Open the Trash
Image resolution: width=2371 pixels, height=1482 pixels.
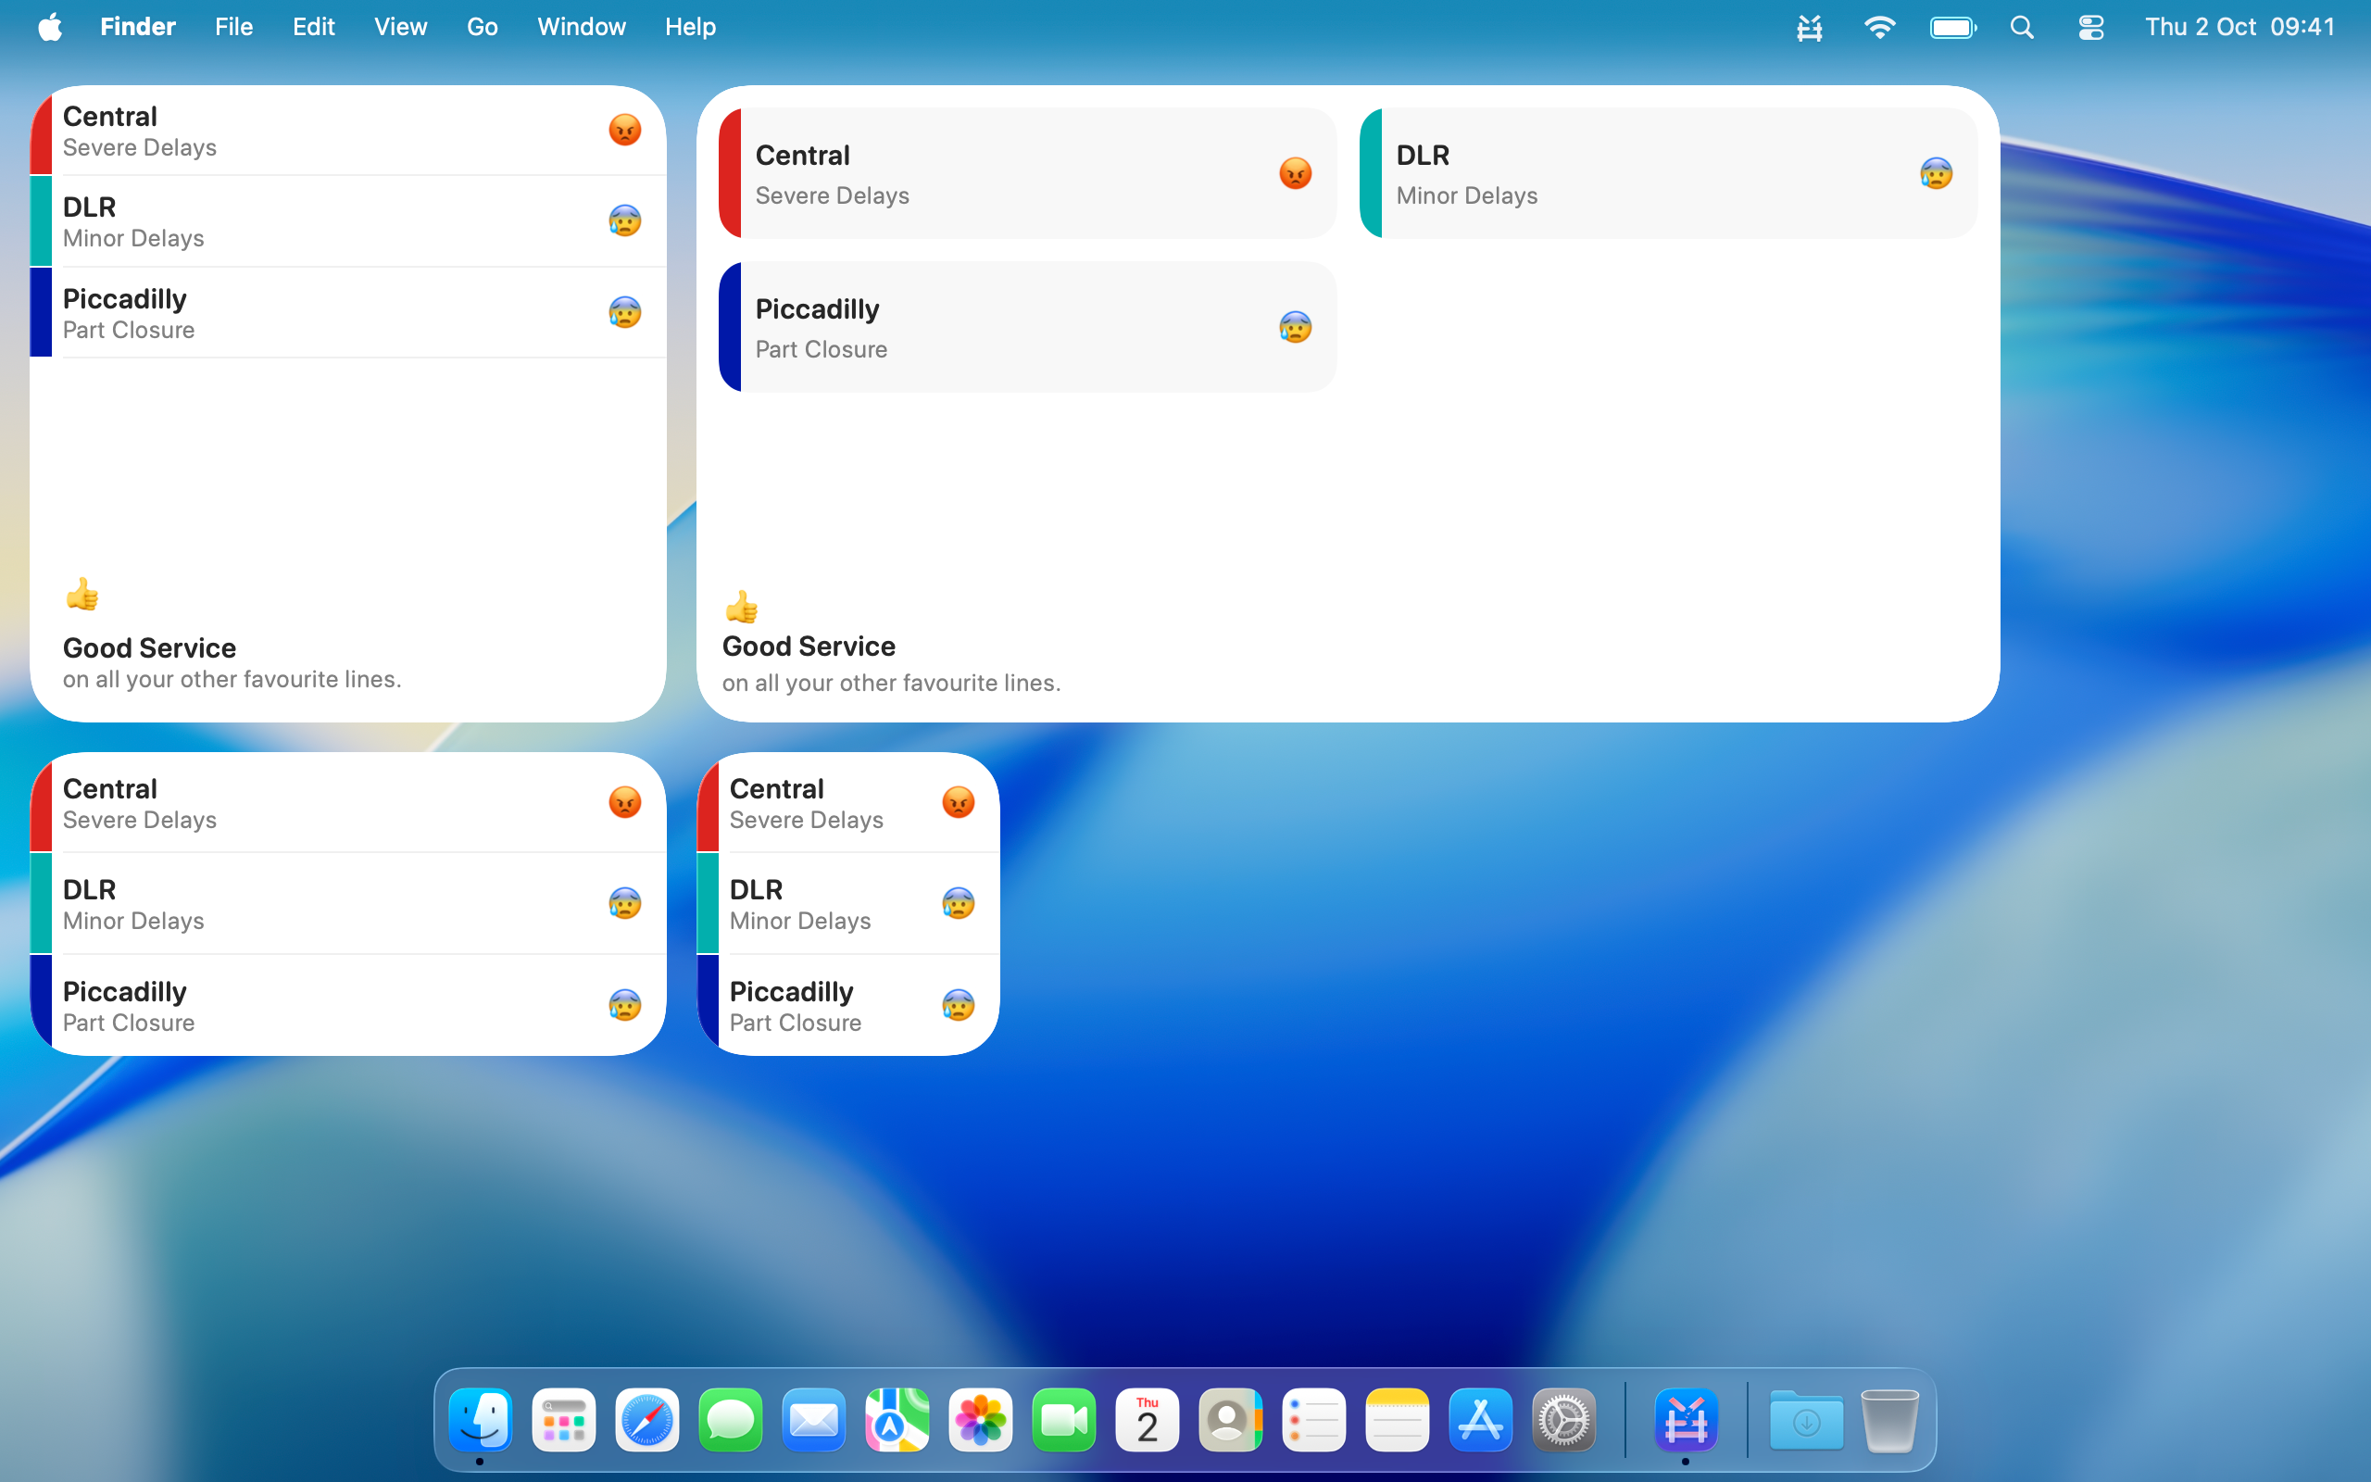(x=1889, y=1419)
